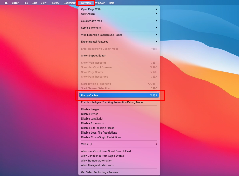Expand Web Extension Background Pages submenu
This screenshot has width=239, height=176.
119,35
